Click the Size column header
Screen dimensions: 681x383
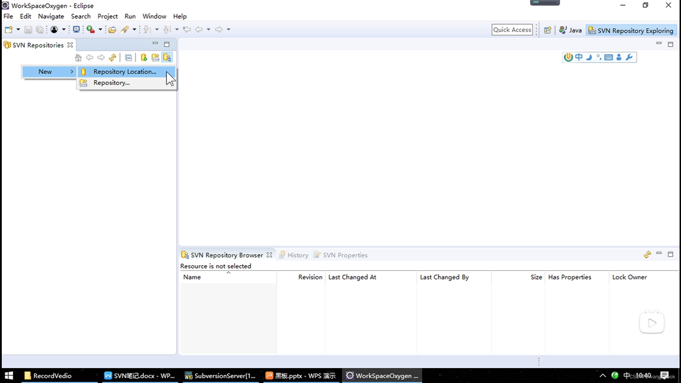coord(518,277)
